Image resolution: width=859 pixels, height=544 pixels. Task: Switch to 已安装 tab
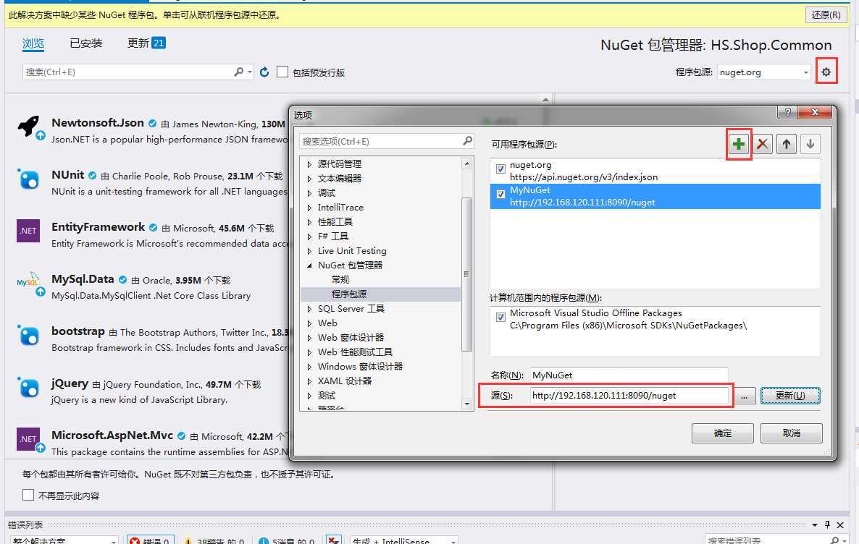click(86, 43)
